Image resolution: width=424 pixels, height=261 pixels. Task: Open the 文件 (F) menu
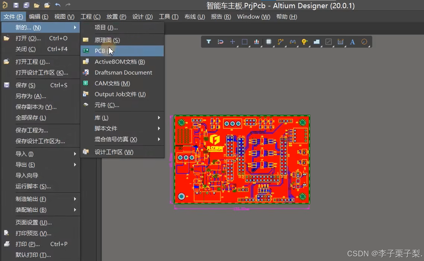pyautogui.click(x=13, y=17)
